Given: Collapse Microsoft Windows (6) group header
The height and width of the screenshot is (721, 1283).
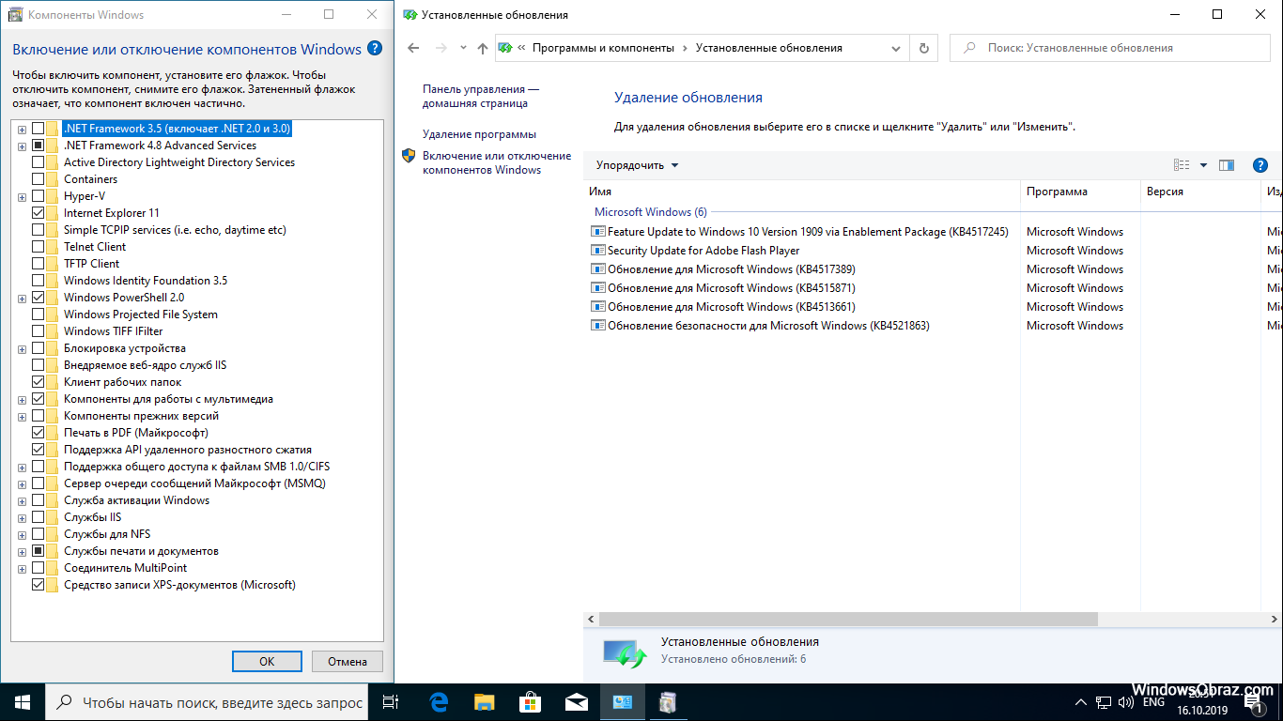Looking at the screenshot, I should click(x=651, y=212).
